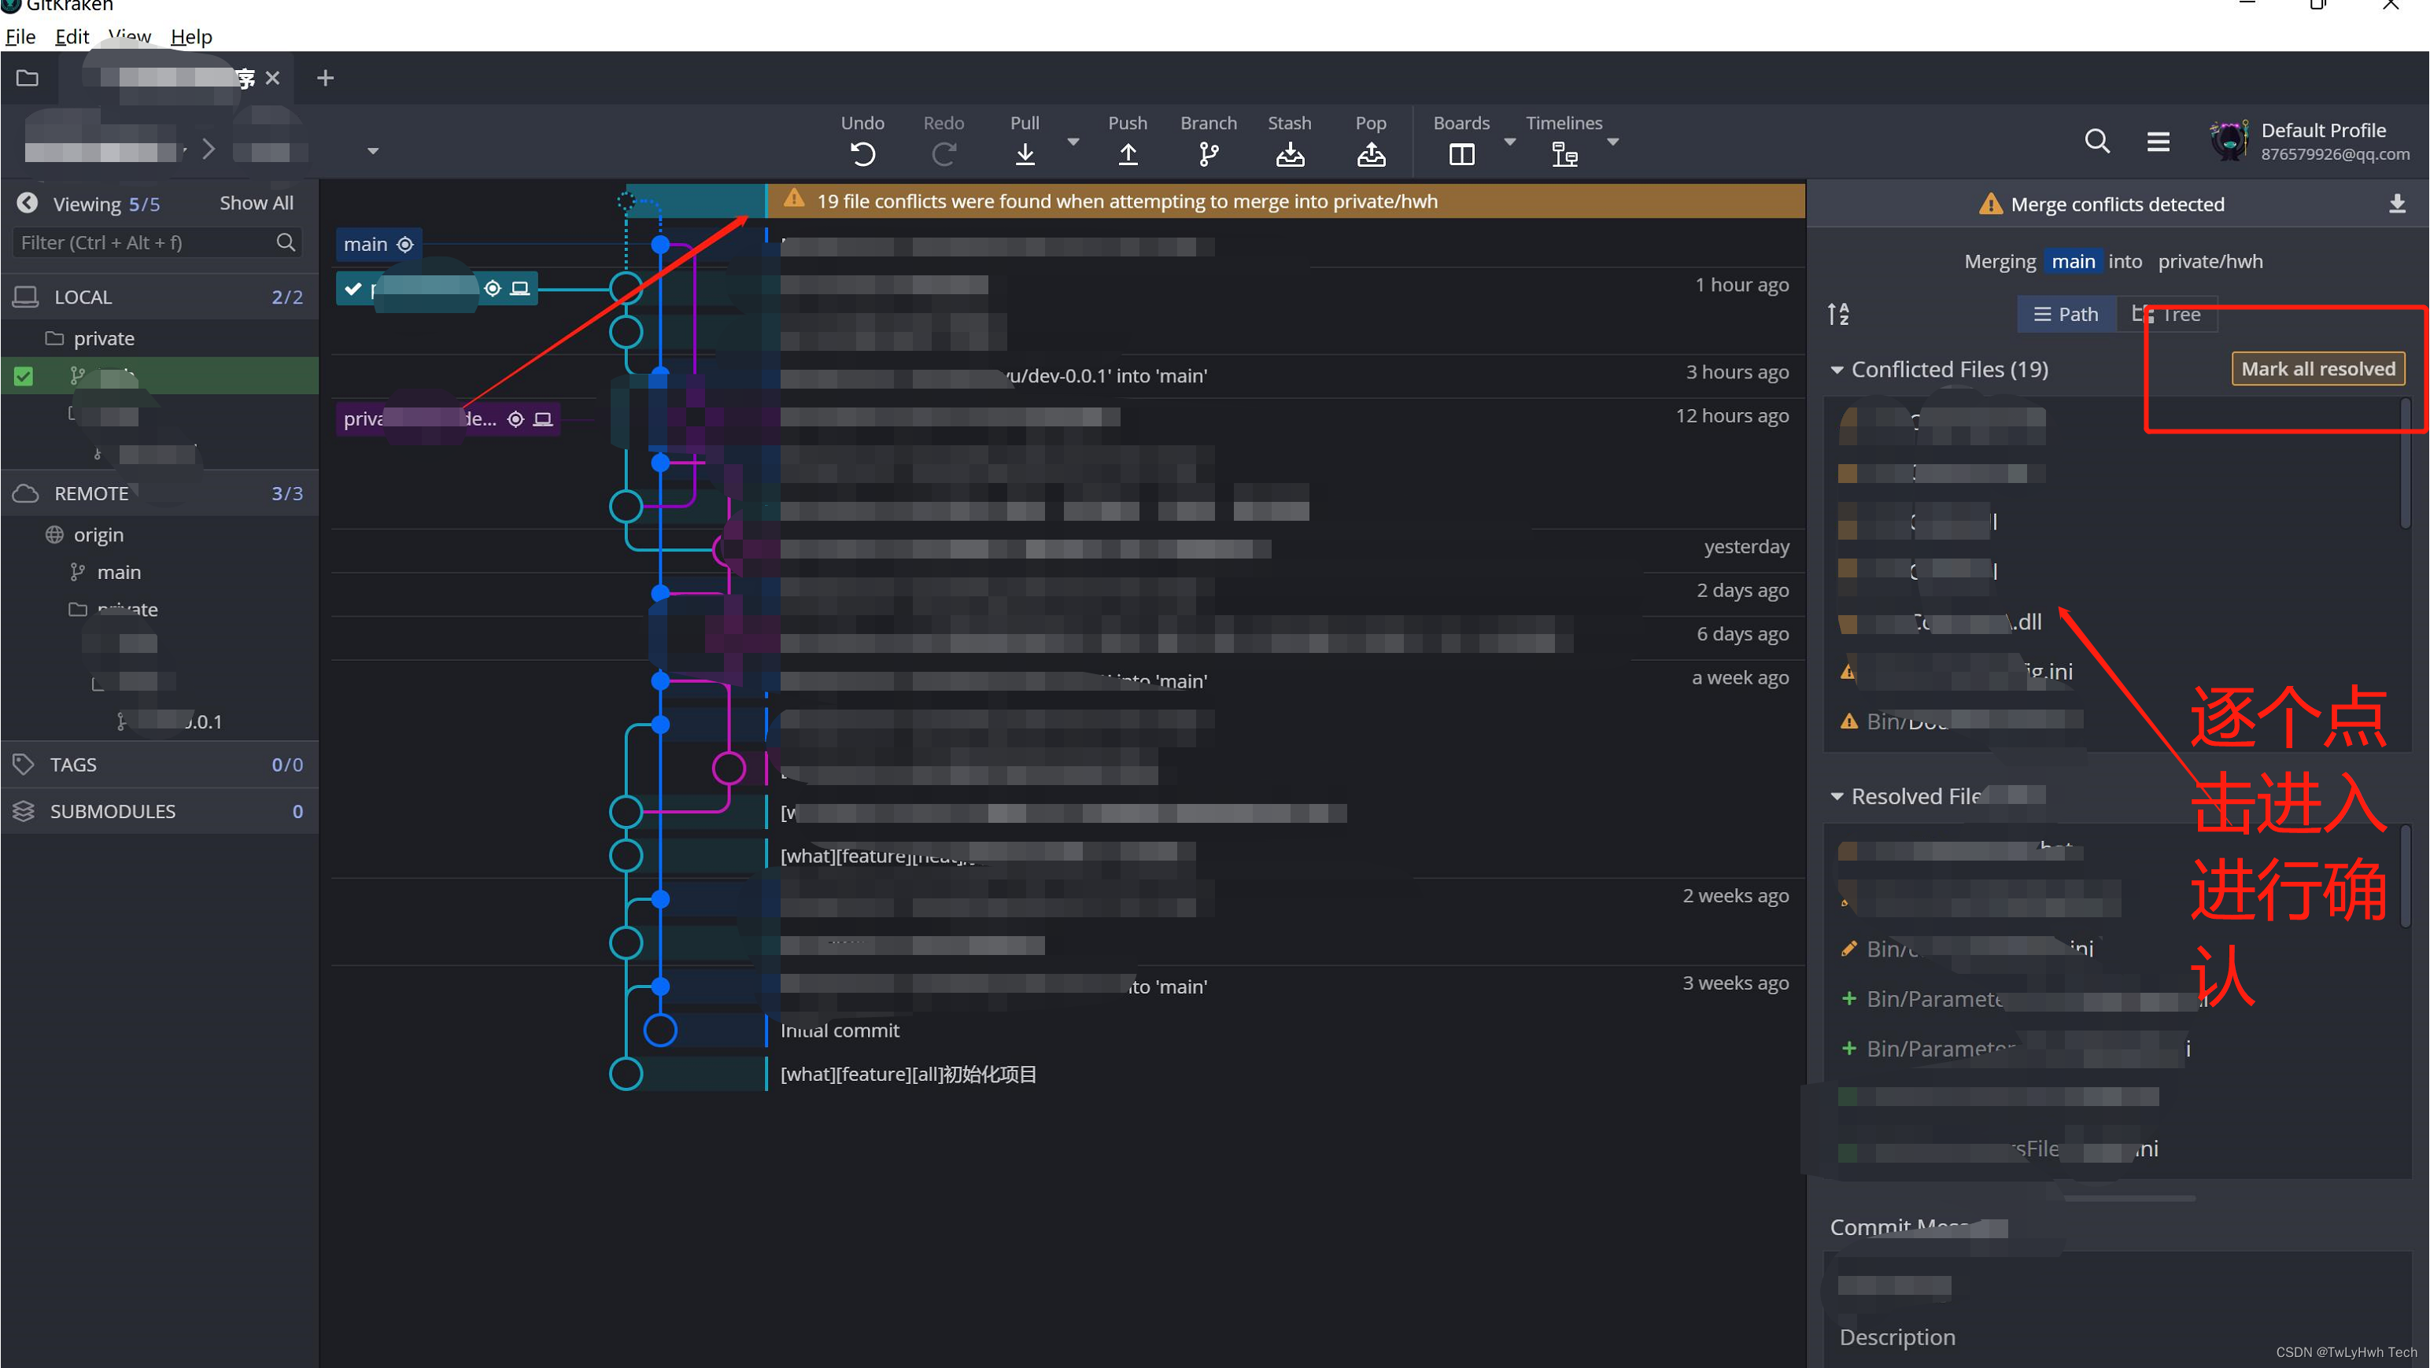Collapse the Resolved Files section
Screen dimensions: 2430x1368
1837,797
